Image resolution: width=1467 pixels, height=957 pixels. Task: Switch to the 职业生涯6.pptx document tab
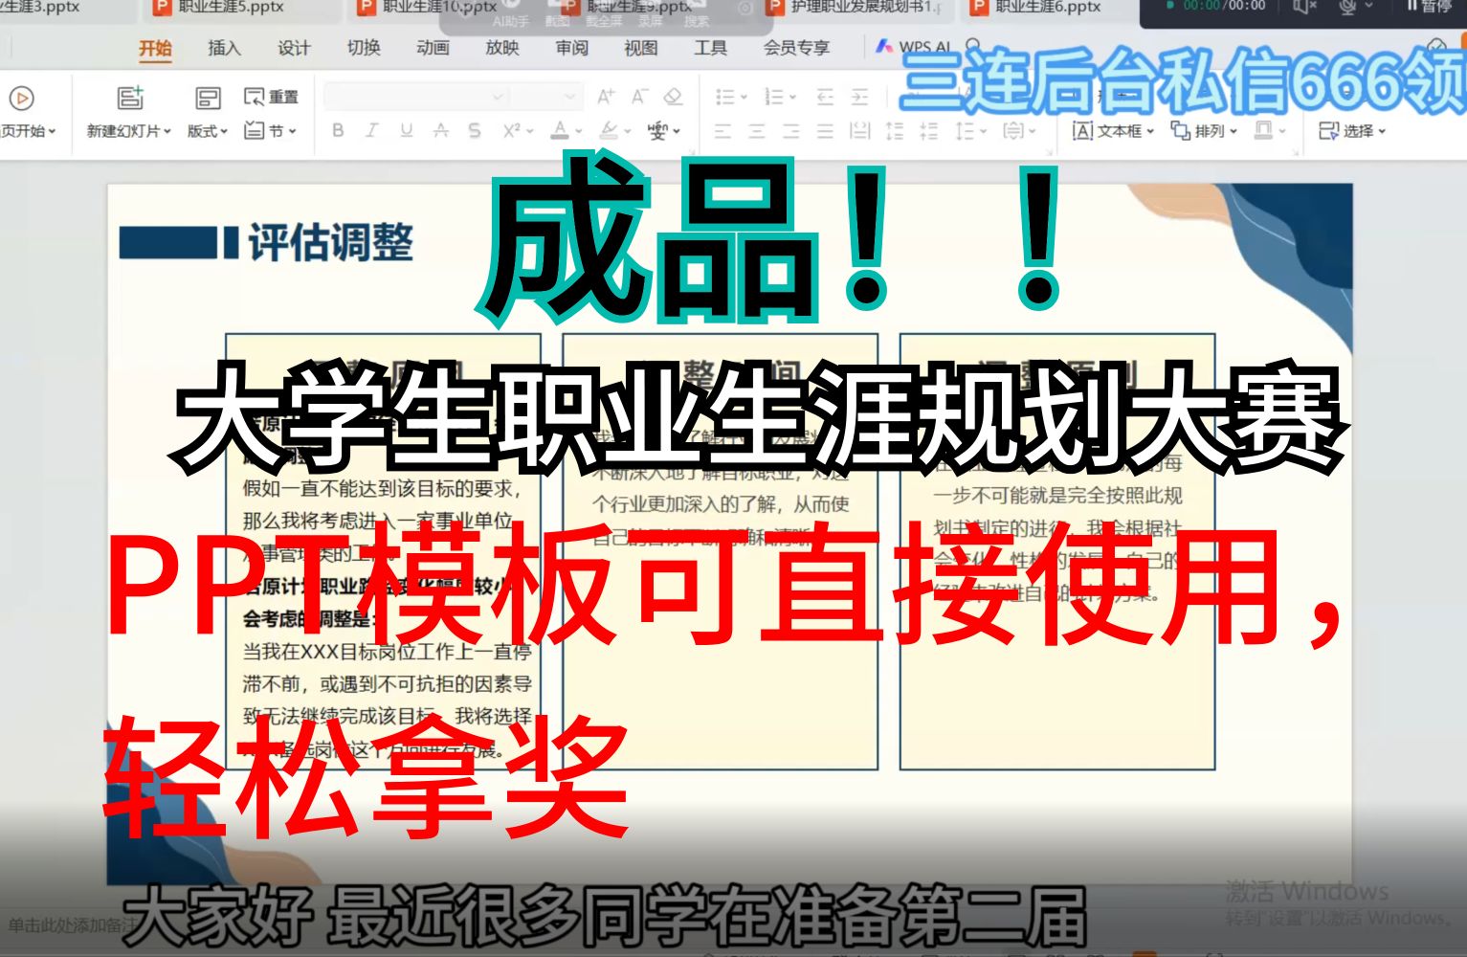(1048, 8)
